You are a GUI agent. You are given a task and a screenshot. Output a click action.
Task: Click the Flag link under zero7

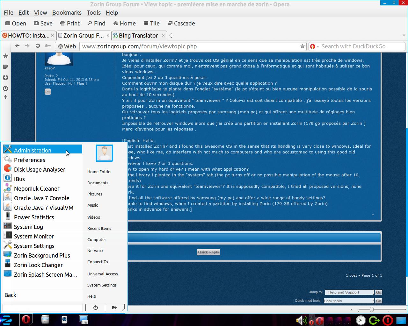click(x=80, y=83)
